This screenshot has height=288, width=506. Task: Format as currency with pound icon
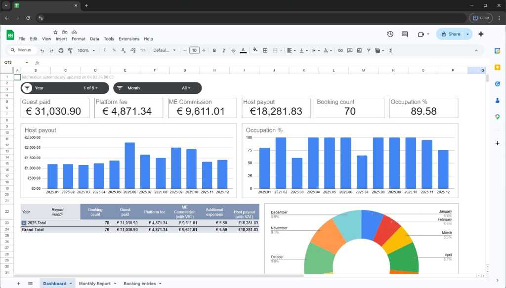[x=105, y=50]
